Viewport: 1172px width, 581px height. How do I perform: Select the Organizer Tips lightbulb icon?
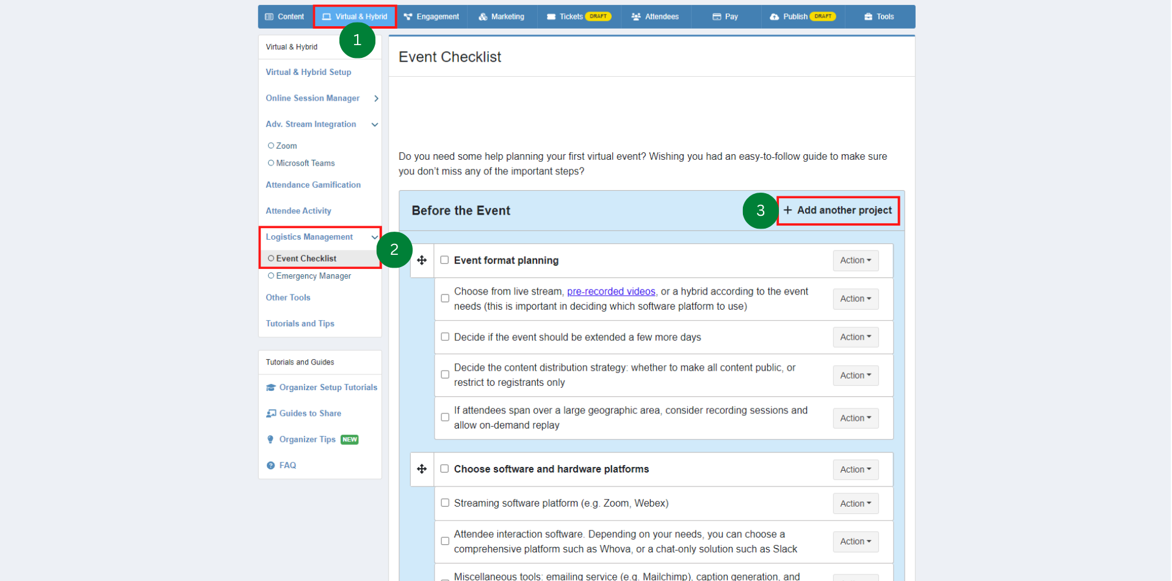click(271, 439)
